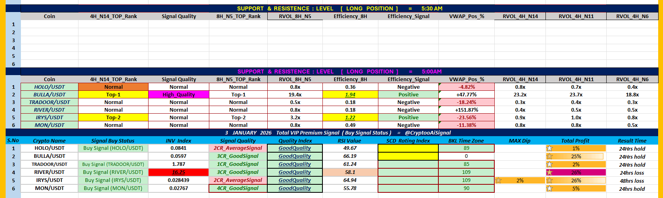Image resolution: width=663 pixels, height=198 pixels.
Task: Select the star icon in TRADOOR/USDT's 2% Total Profit cell
Action: coord(549,164)
